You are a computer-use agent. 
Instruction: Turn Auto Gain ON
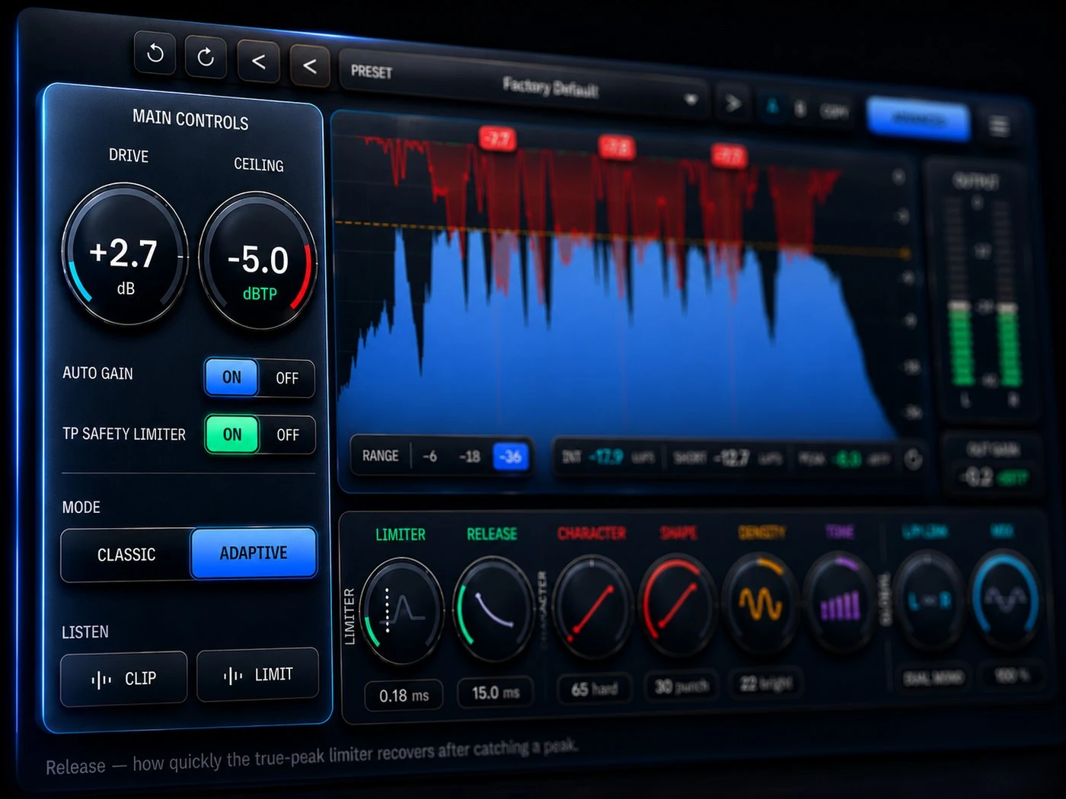tap(231, 377)
